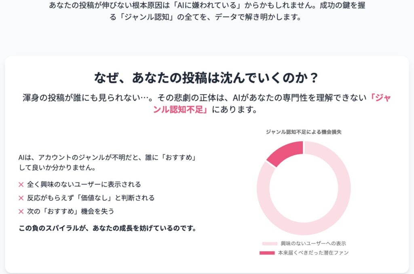Click the legend label 興味のないユーザーへの表示
The height and width of the screenshot is (274, 414).
tap(313, 243)
